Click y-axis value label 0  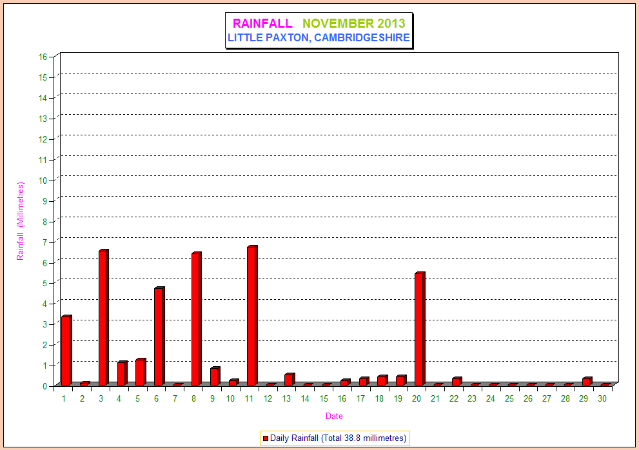click(45, 386)
